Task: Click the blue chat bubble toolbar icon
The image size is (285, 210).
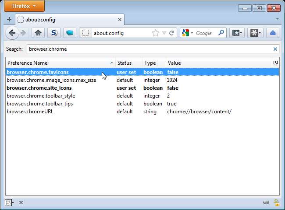Action: click(x=69, y=33)
